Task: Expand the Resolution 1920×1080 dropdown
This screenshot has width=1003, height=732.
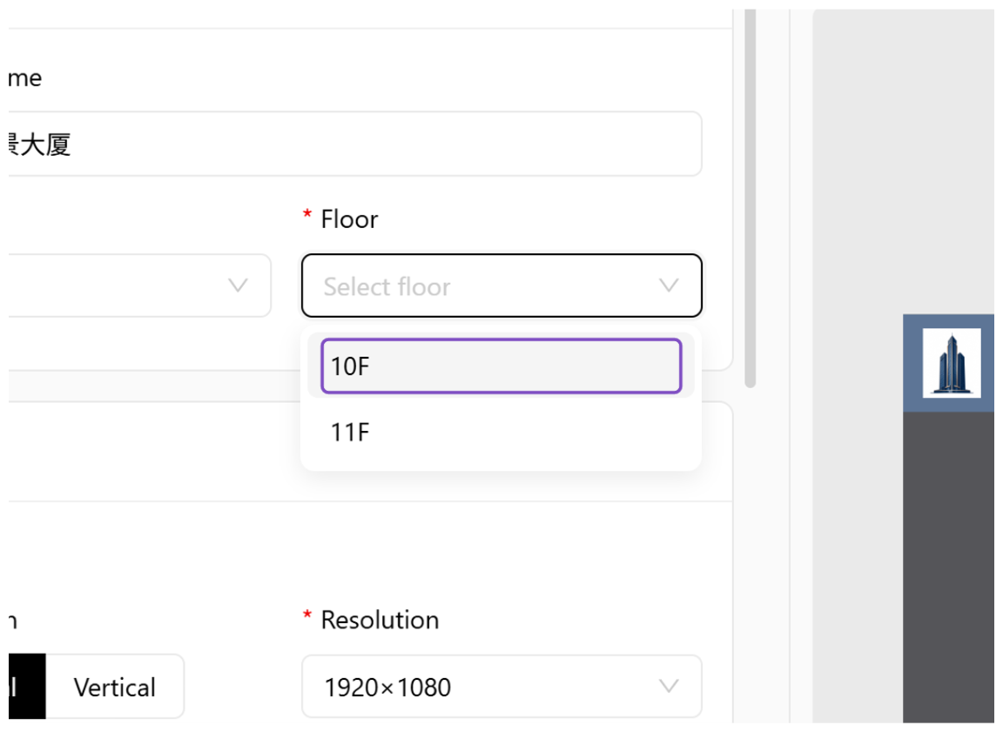Action: pyautogui.click(x=501, y=687)
